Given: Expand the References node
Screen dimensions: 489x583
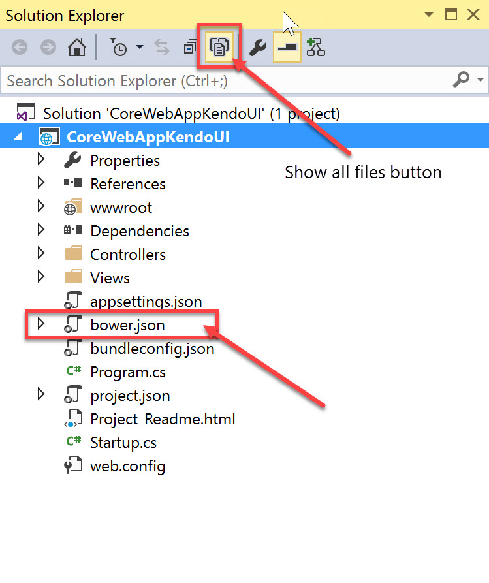Looking at the screenshot, I should (x=41, y=183).
